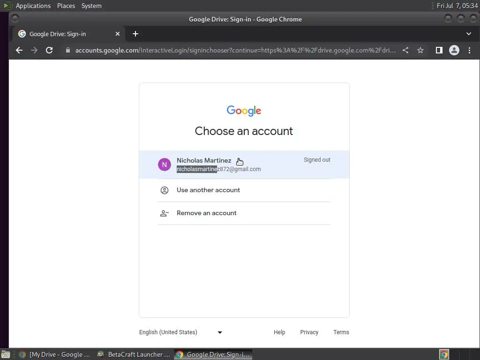Viewport: 480px width, 360px height.
Task: Switch to My Drive - Google taskbar window
Action: click(55, 354)
